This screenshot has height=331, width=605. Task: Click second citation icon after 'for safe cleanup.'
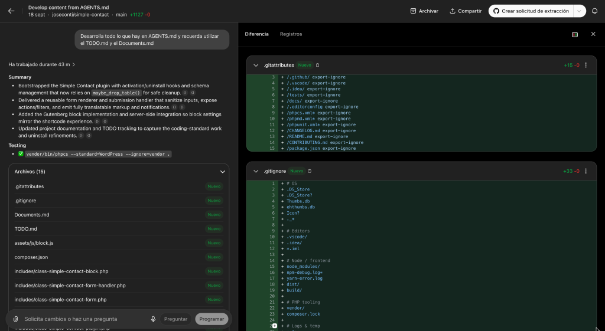[193, 93]
